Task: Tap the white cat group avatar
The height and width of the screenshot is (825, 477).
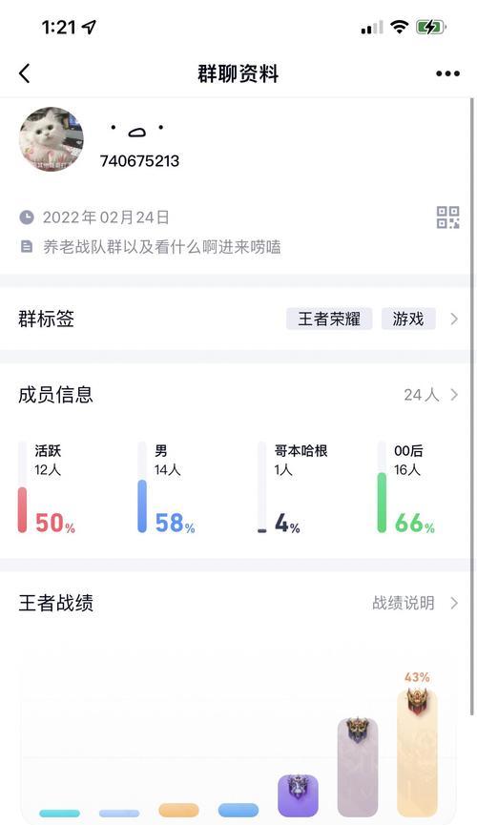Action: [x=52, y=139]
